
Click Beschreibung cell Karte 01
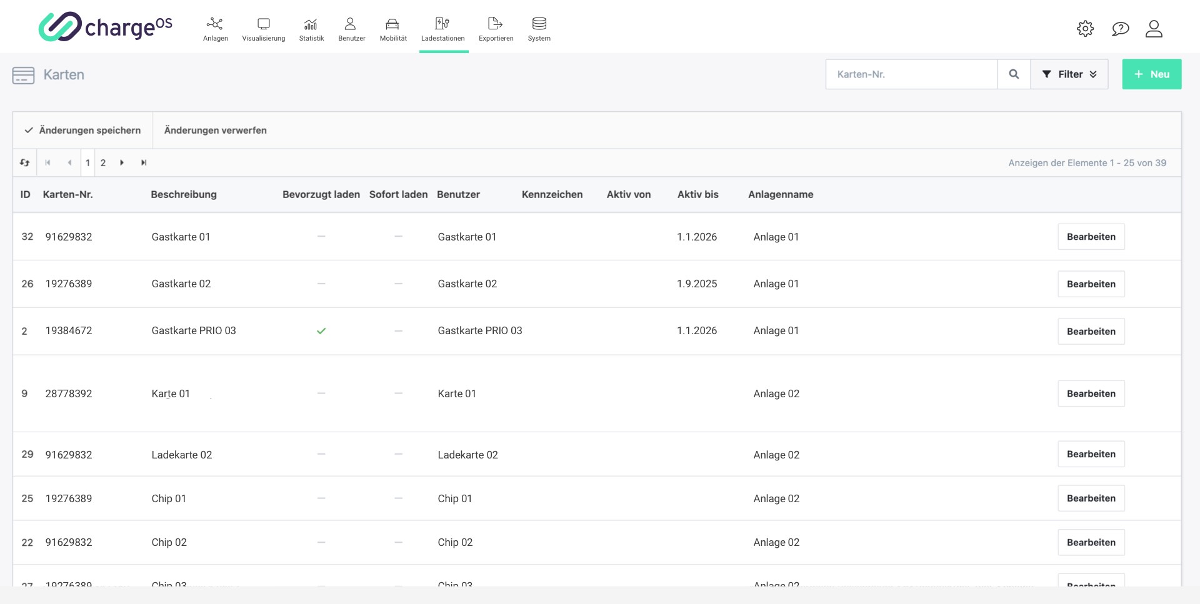click(171, 394)
